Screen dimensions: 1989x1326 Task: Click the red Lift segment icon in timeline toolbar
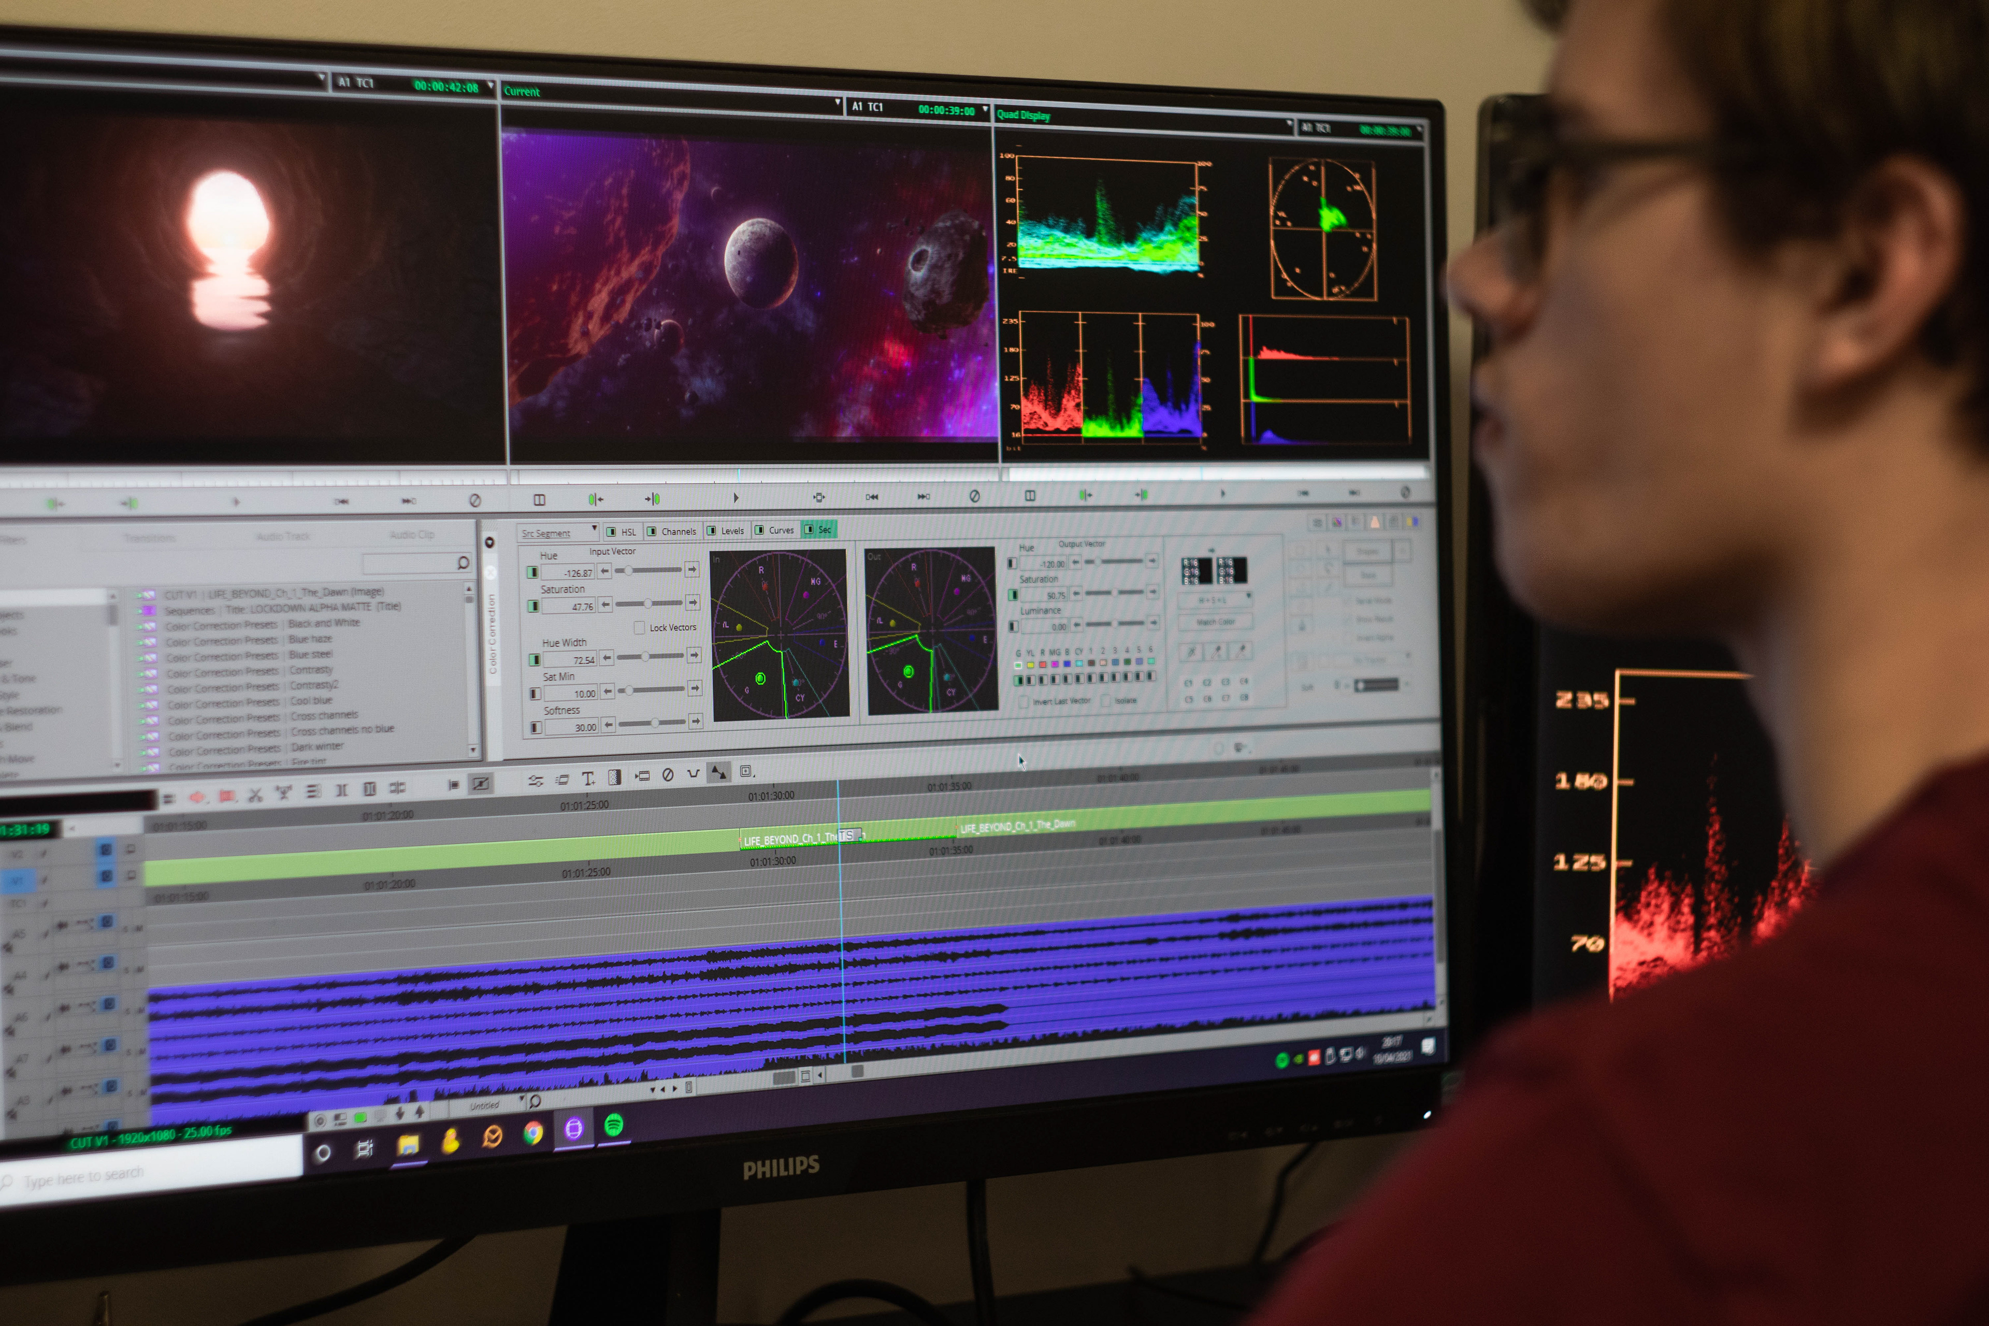(x=197, y=797)
